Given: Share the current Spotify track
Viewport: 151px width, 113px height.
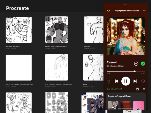Looking at the screenshot, I should pyautogui.click(x=137, y=89).
